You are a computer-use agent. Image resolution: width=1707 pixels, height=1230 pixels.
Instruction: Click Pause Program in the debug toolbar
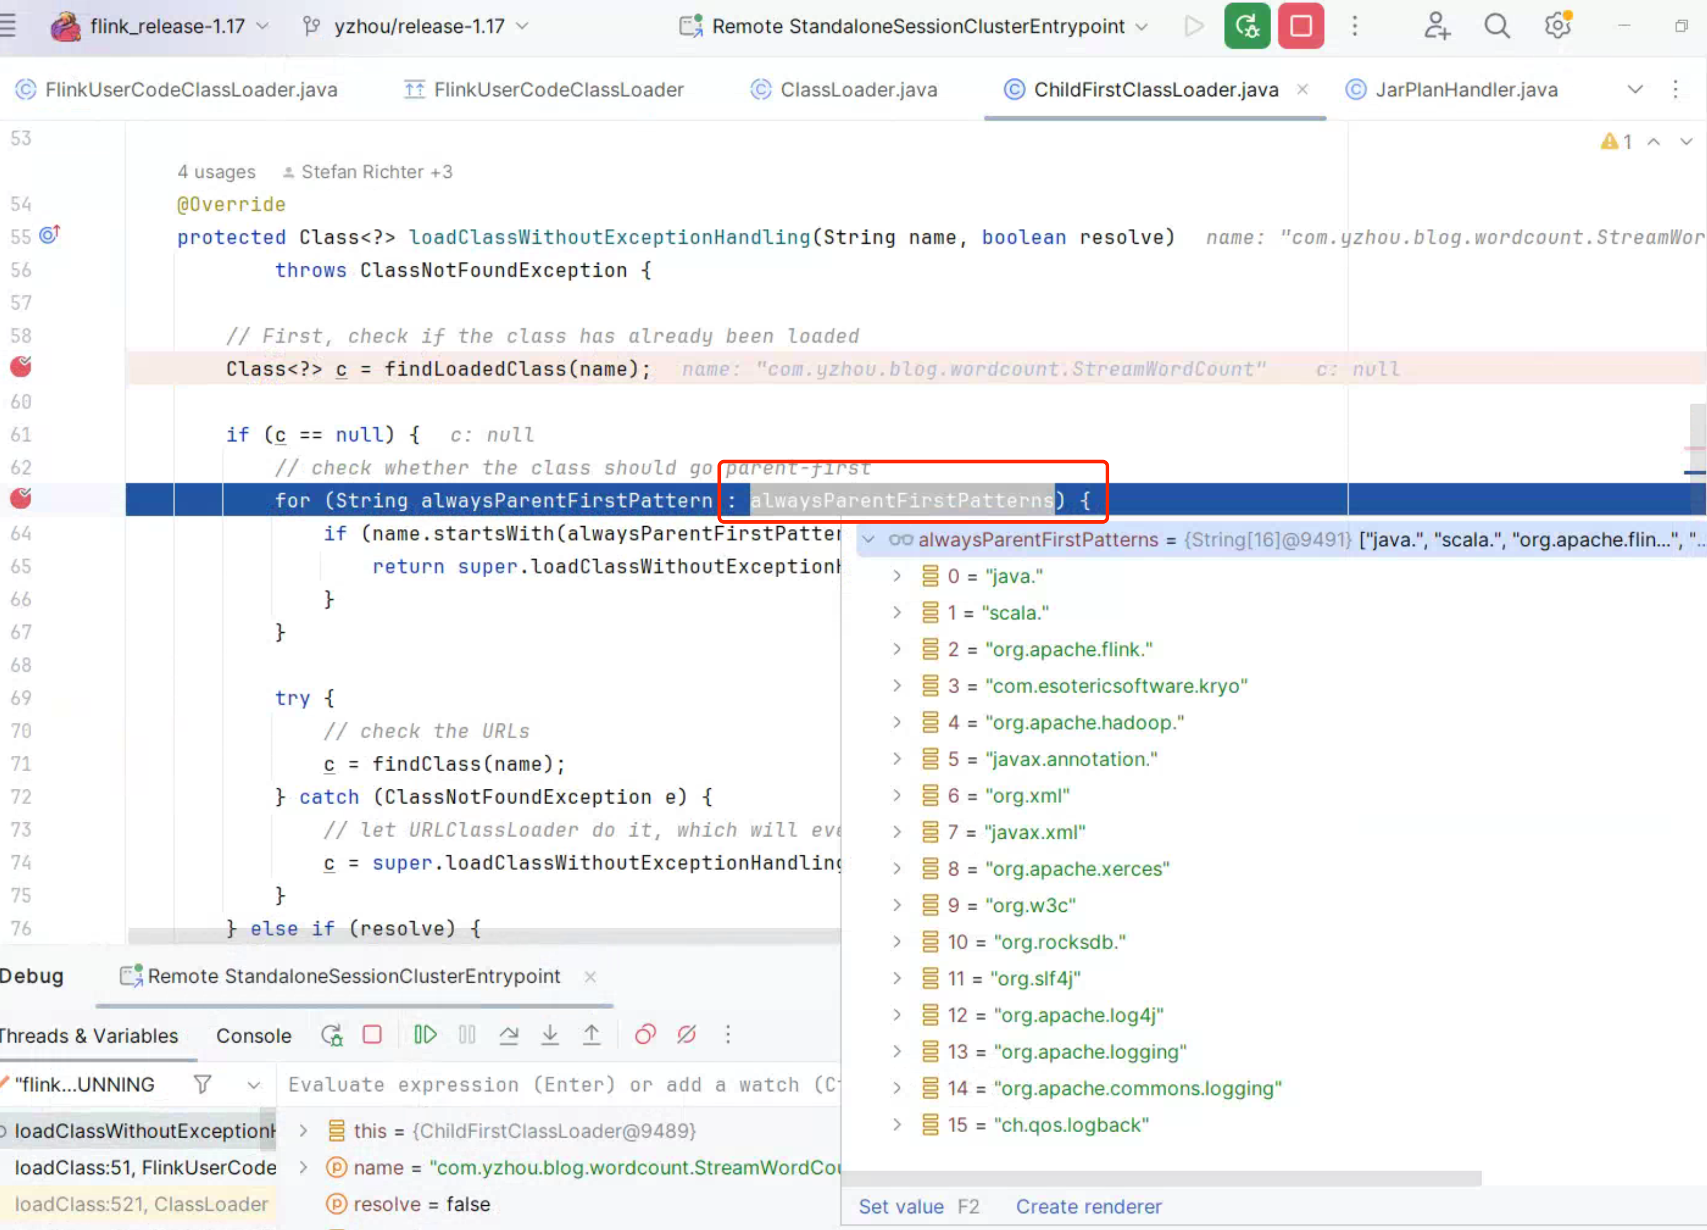point(467,1035)
